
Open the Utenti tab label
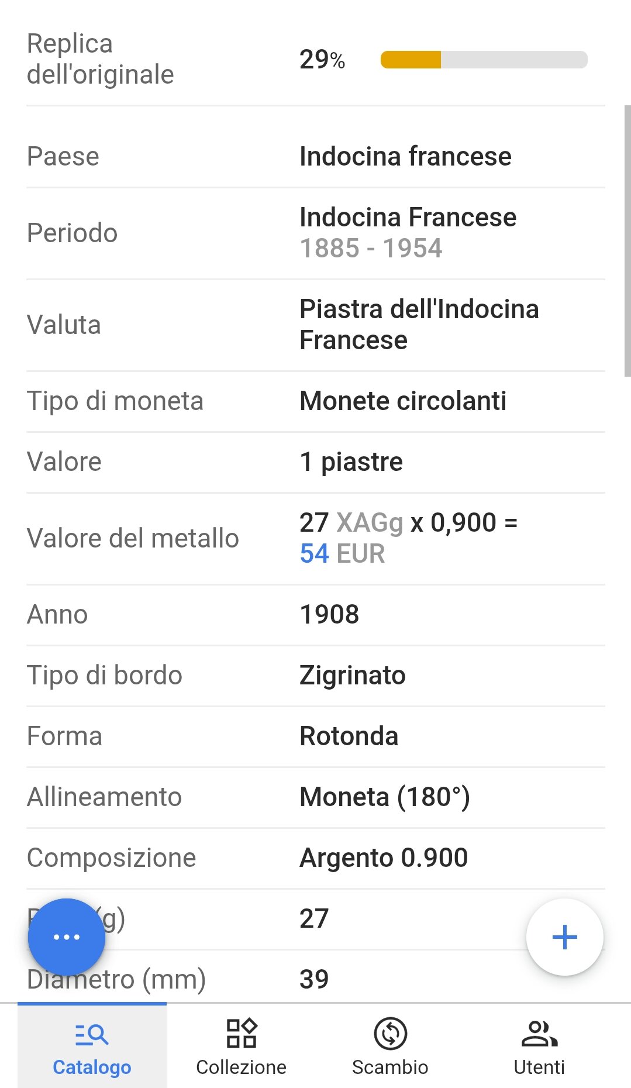pyautogui.click(x=539, y=1068)
